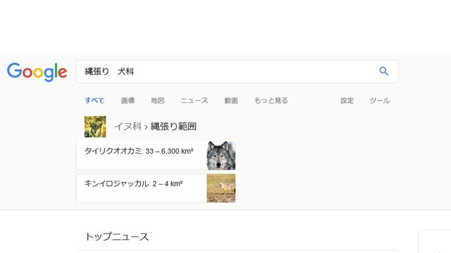This screenshot has height=253, width=451.
Task: Switch to the 画像 tab
Action: point(128,101)
